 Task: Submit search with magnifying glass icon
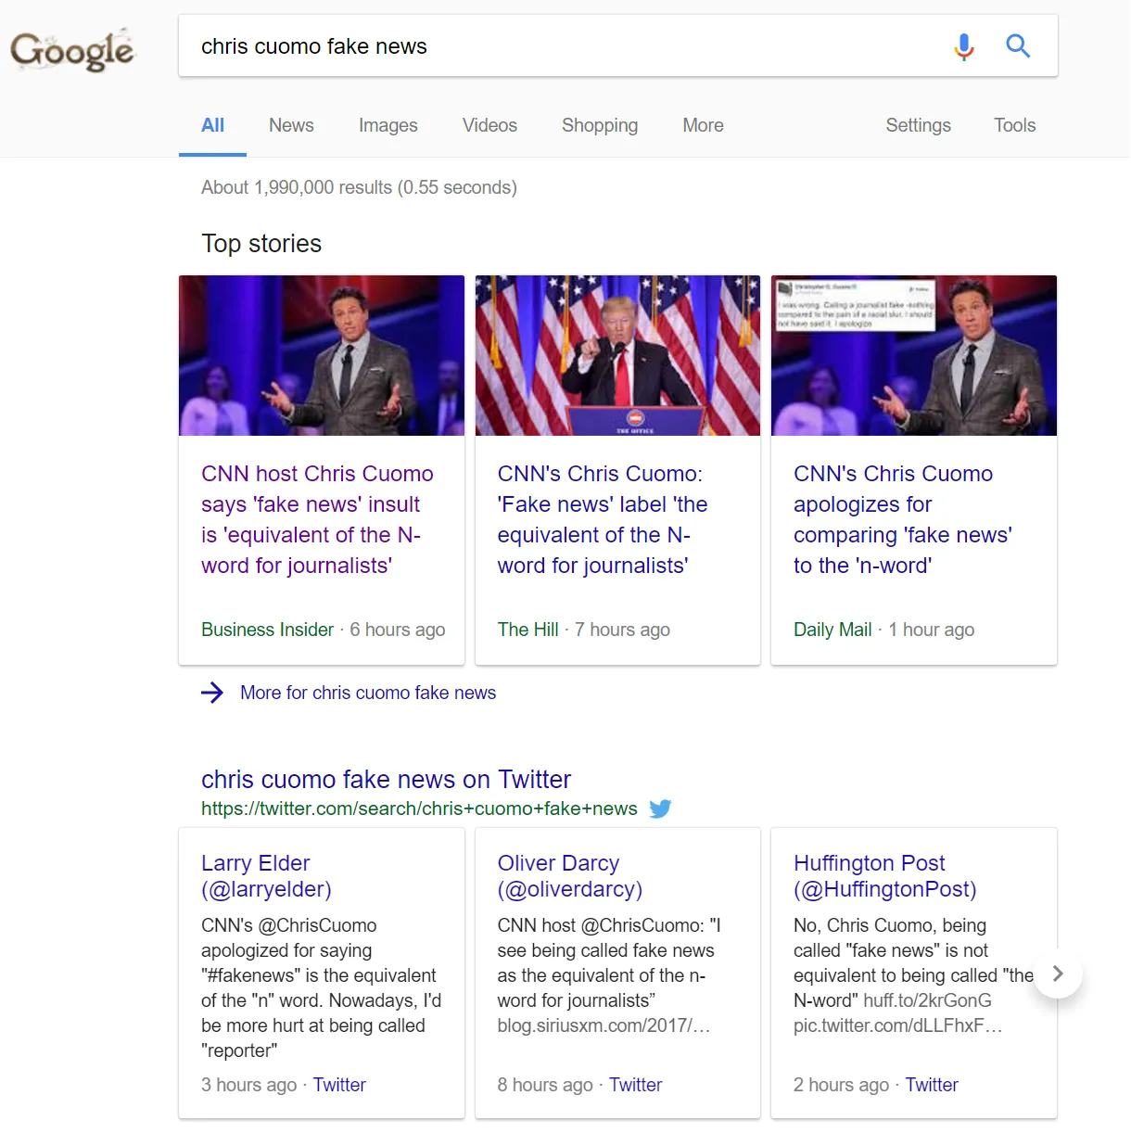point(1018,45)
